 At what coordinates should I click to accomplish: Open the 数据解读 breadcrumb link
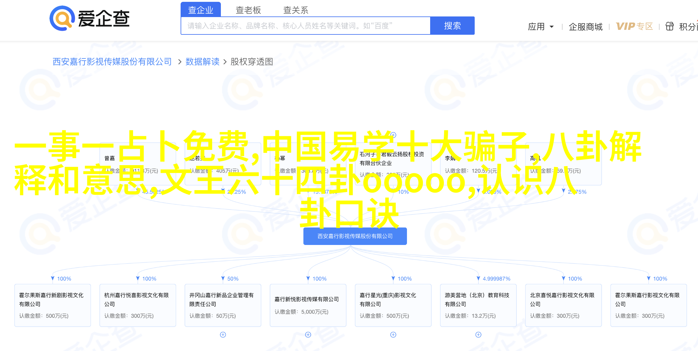tap(203, 62)
